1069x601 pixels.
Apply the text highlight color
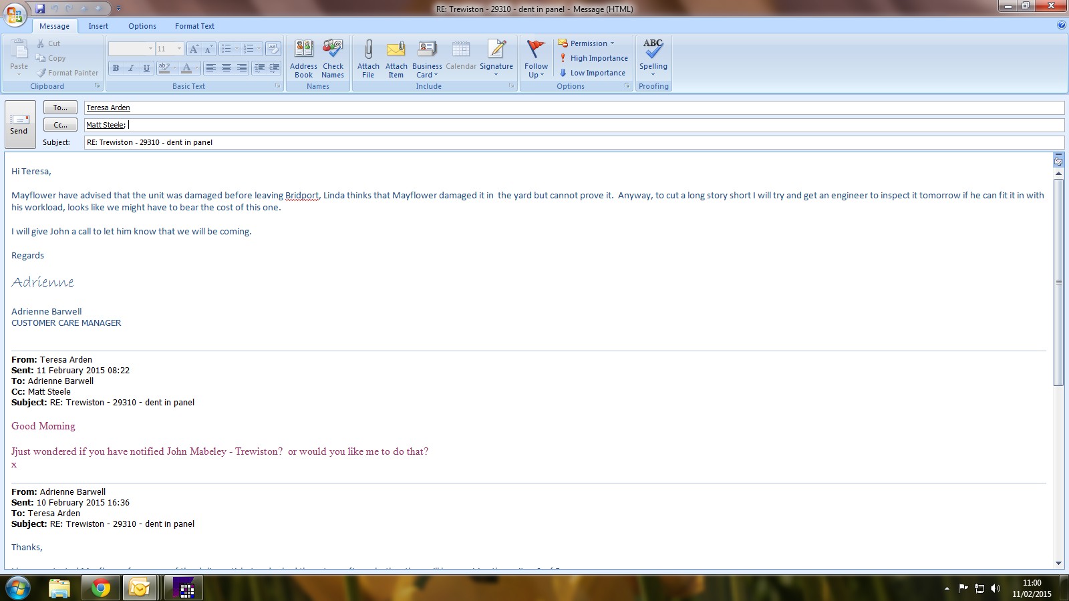pos(164,68)
